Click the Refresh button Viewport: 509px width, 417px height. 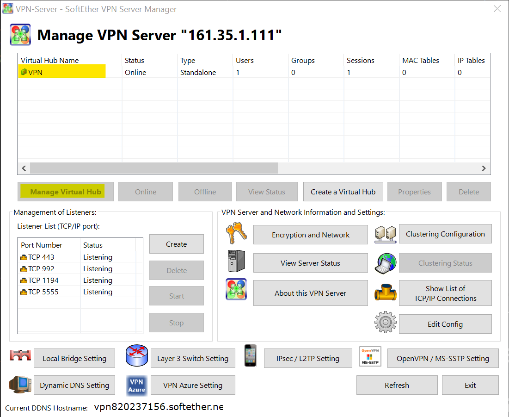pyautogui.click(x=397, y=385)
